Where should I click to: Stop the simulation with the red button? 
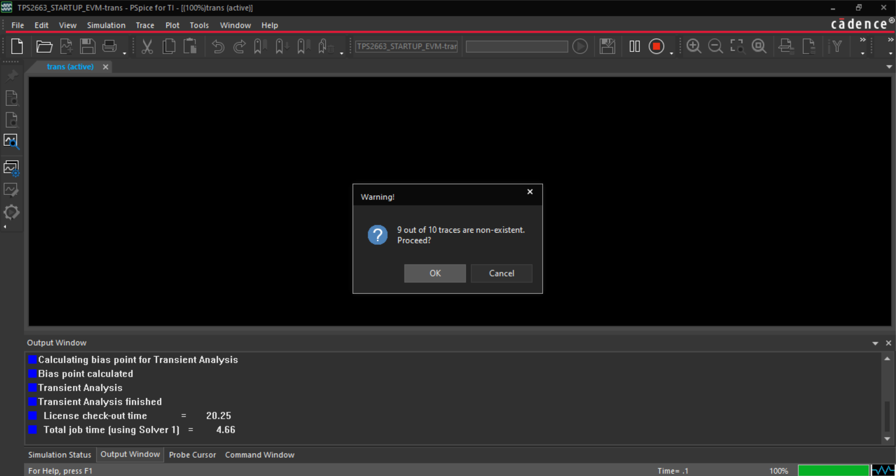pos(656,46)
